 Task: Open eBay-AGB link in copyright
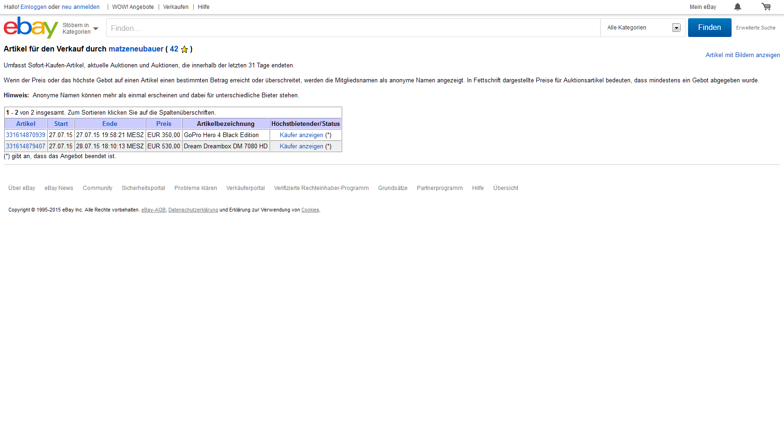click(x=154, y=210)
